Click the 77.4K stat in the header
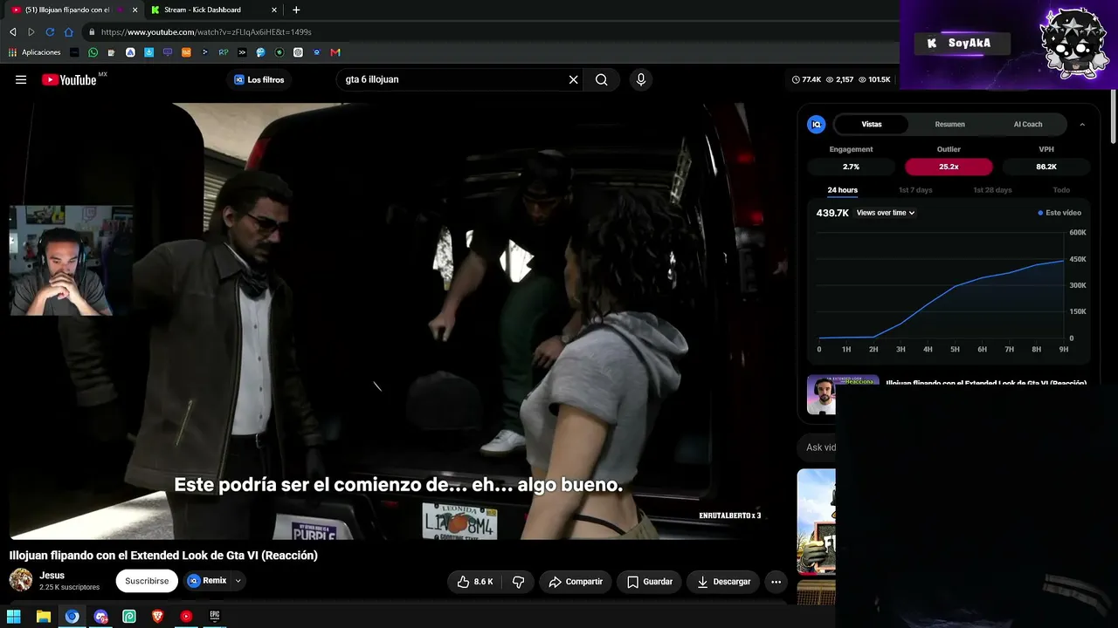The height and width of the screenshot is (628, 1118). pos(806,79)
